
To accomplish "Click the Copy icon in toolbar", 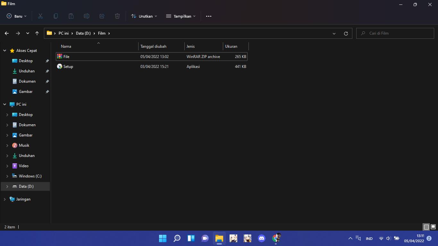I will 56,16.
